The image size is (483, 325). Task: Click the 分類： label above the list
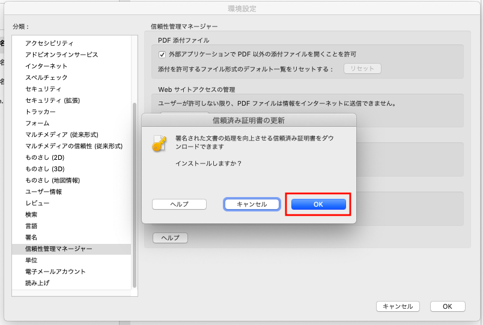21,27
